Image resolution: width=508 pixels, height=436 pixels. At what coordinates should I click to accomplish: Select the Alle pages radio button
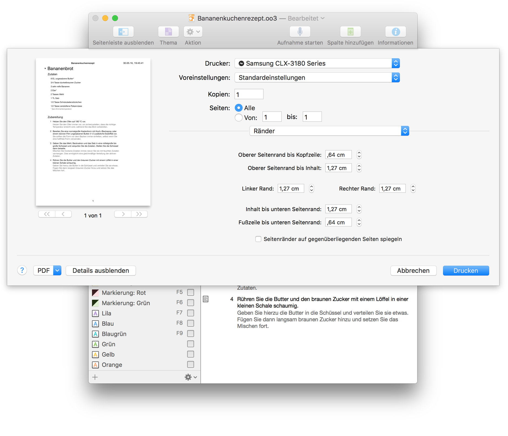click(239, 108)
